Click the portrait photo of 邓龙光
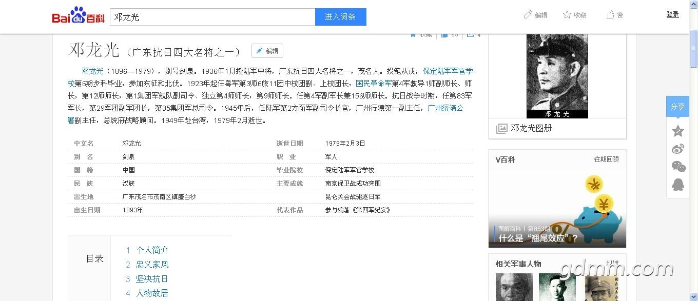Viewport: 698px width, 301px height. [x=557, y=74]
